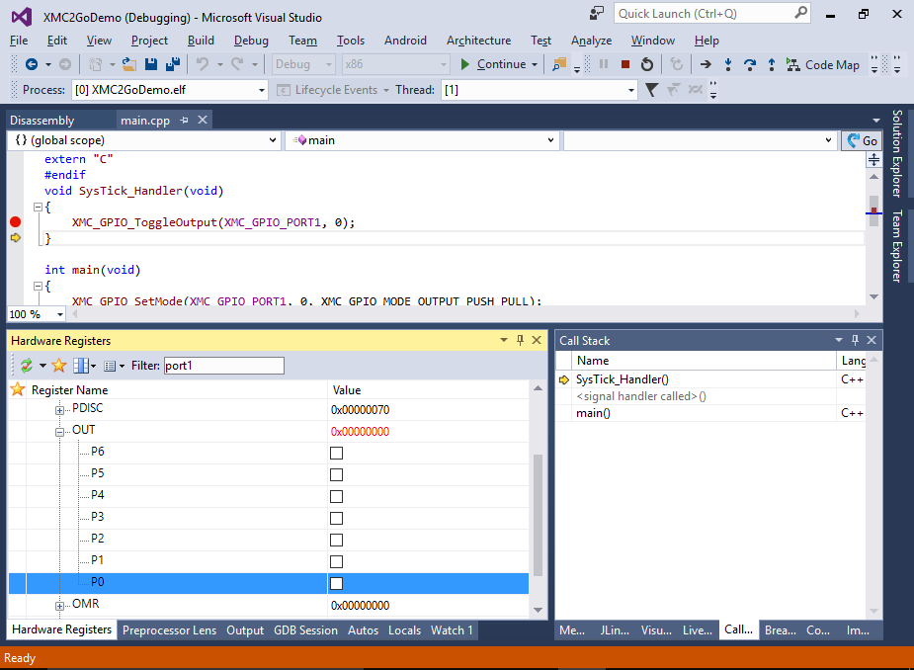Expand the OMR register node
Screen dimensions: 914x670
[x=59, y=606]
